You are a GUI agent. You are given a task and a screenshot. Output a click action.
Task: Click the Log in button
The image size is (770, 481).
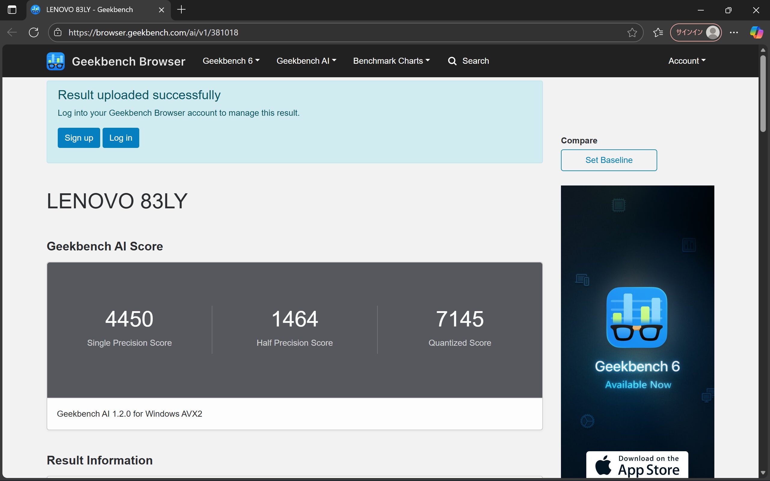click(x=120, y=137)
